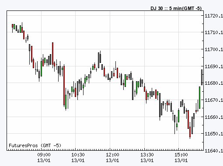Click the 15:00 time axis label

[x=181, y=155]
